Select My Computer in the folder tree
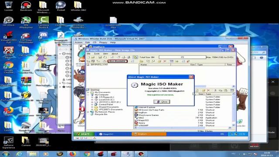The image size is (279, 157). pos(102,95)
